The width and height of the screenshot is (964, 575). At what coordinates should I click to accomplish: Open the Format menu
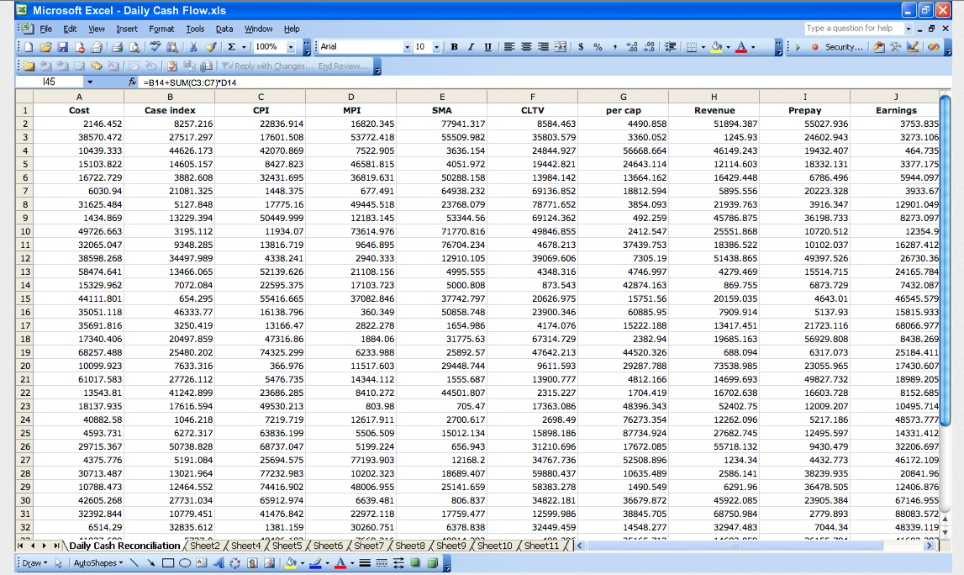[x=161, y=29]
